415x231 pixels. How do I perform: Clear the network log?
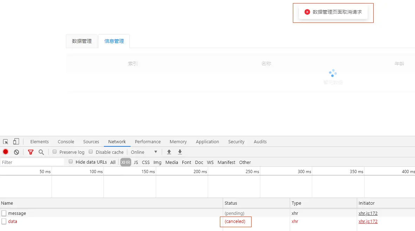click(x=16, y=152)
